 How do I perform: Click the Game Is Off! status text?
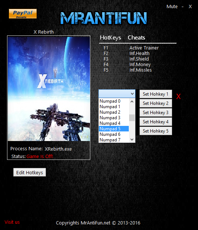tap(40, 157)
